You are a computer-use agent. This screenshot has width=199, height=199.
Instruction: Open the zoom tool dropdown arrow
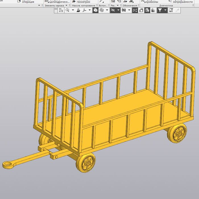73,10
